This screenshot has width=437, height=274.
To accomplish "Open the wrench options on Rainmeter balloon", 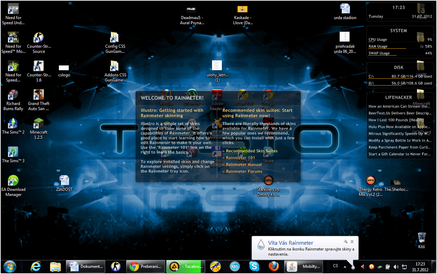I will tap(345, 242).
